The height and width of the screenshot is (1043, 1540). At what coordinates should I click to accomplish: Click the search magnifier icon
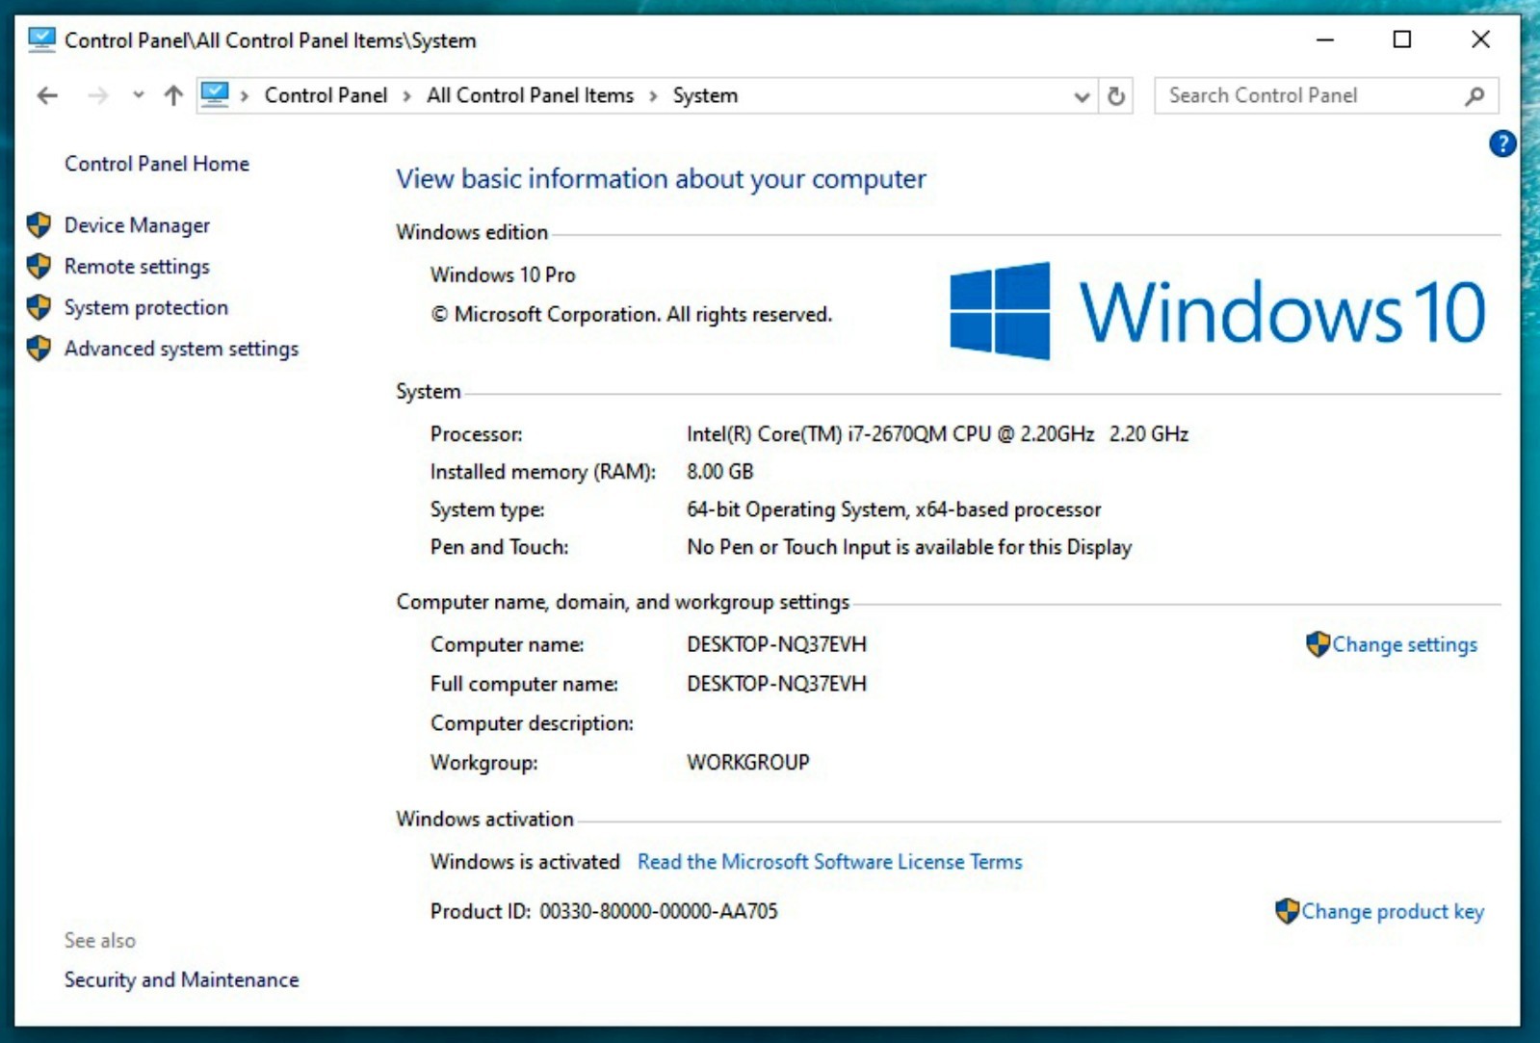[1475, 96]
